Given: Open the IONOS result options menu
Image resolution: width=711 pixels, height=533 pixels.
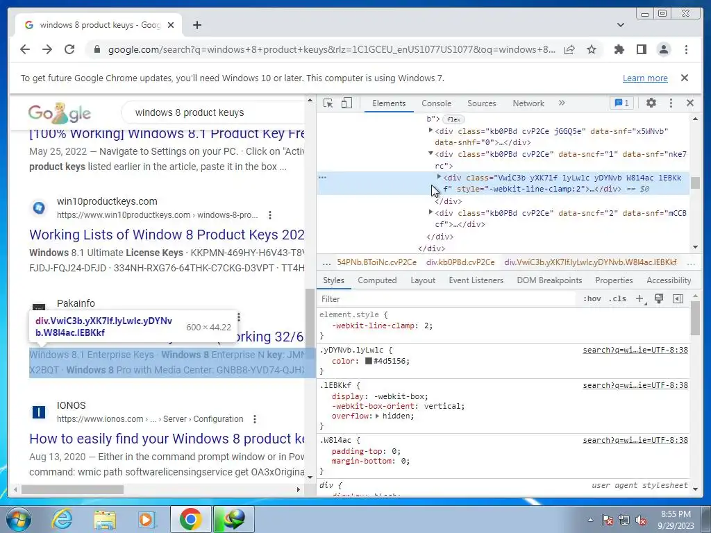Looking at the screenshot, I should [255, 418].
